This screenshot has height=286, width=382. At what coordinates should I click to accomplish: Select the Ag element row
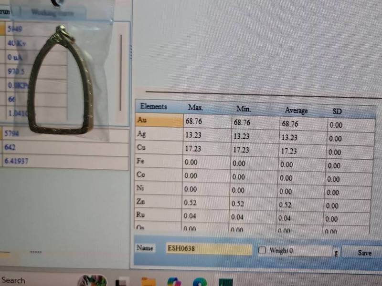[159, 134]
